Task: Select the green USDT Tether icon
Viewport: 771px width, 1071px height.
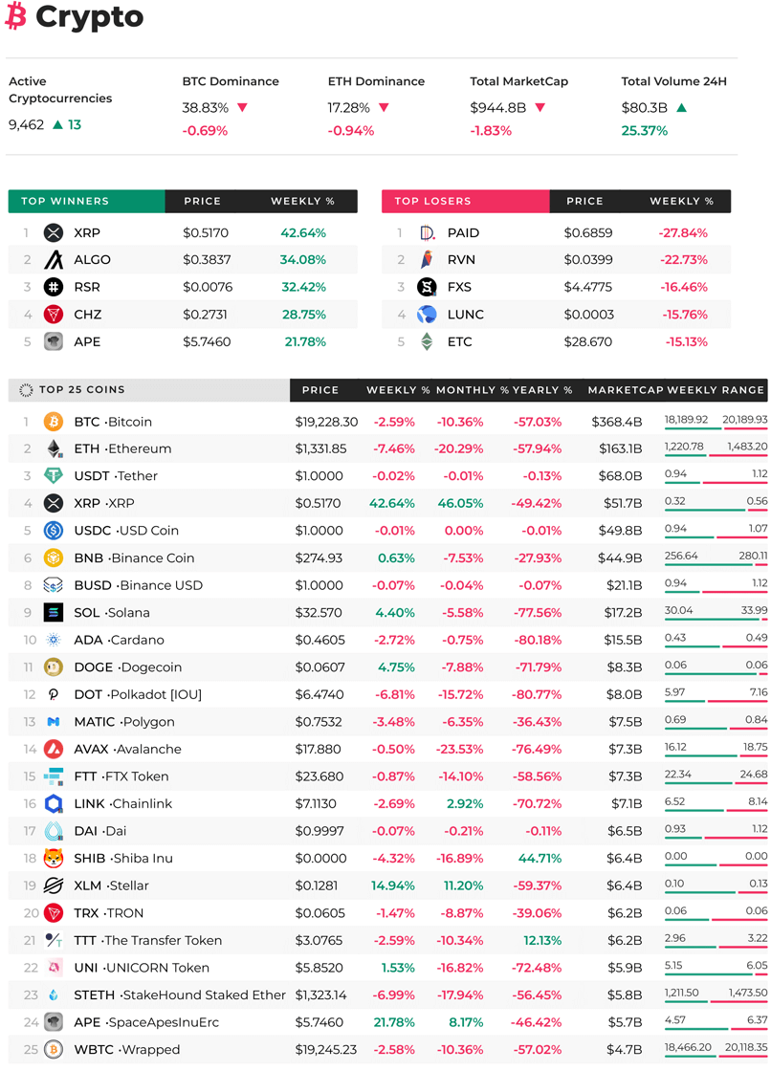Action: 54,475
